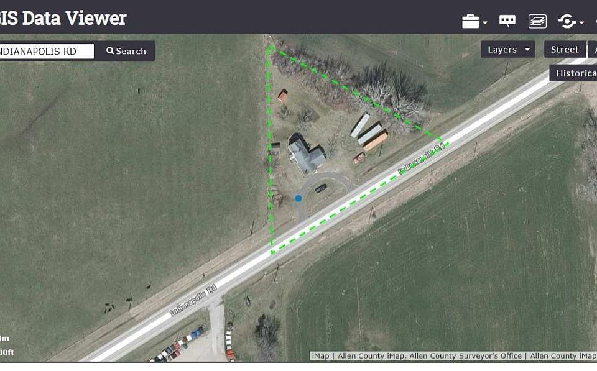This screenshot has width=597, height=371.
Task: Click the GIS Data Viewer title
Action: pyautogui.click(x=63, y=18)
